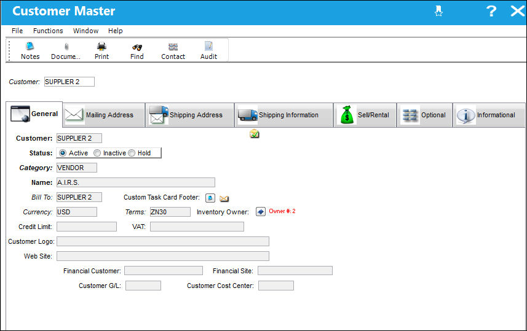527x331 pixels.
Task: Open the Documents paperclip icon
Action: point(66,51)
